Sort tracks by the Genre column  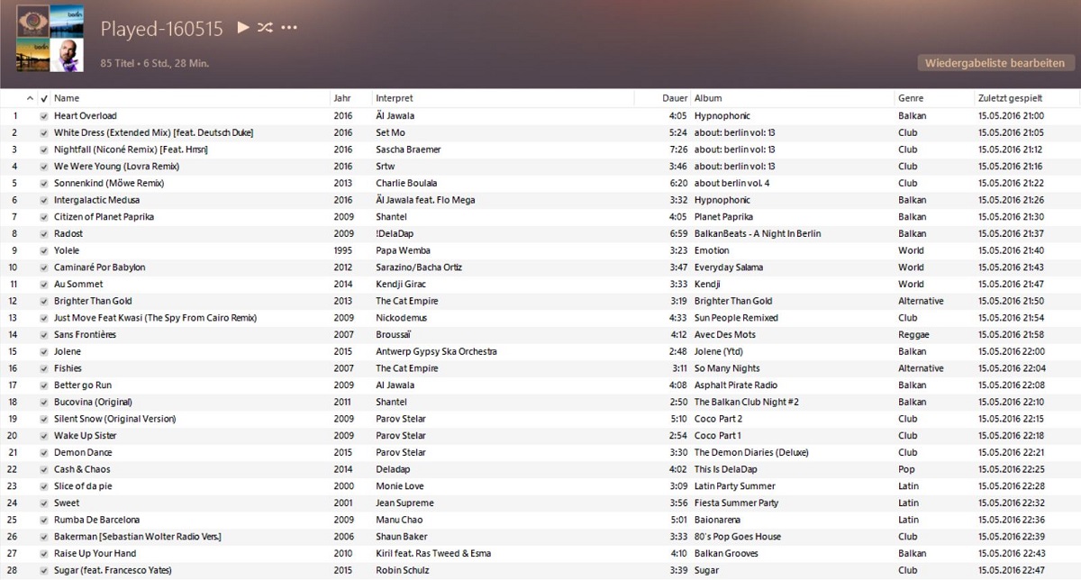(x=910, y=97)
